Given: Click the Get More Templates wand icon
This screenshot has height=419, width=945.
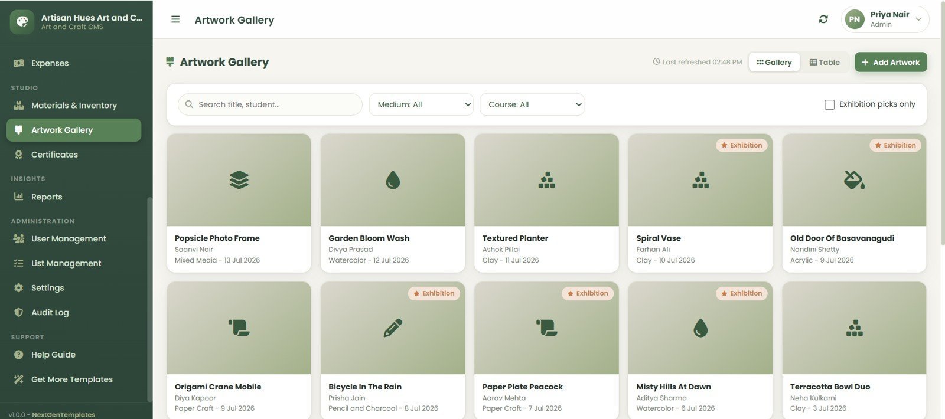Looking at the screenshot, I should [x=19, y=379].
